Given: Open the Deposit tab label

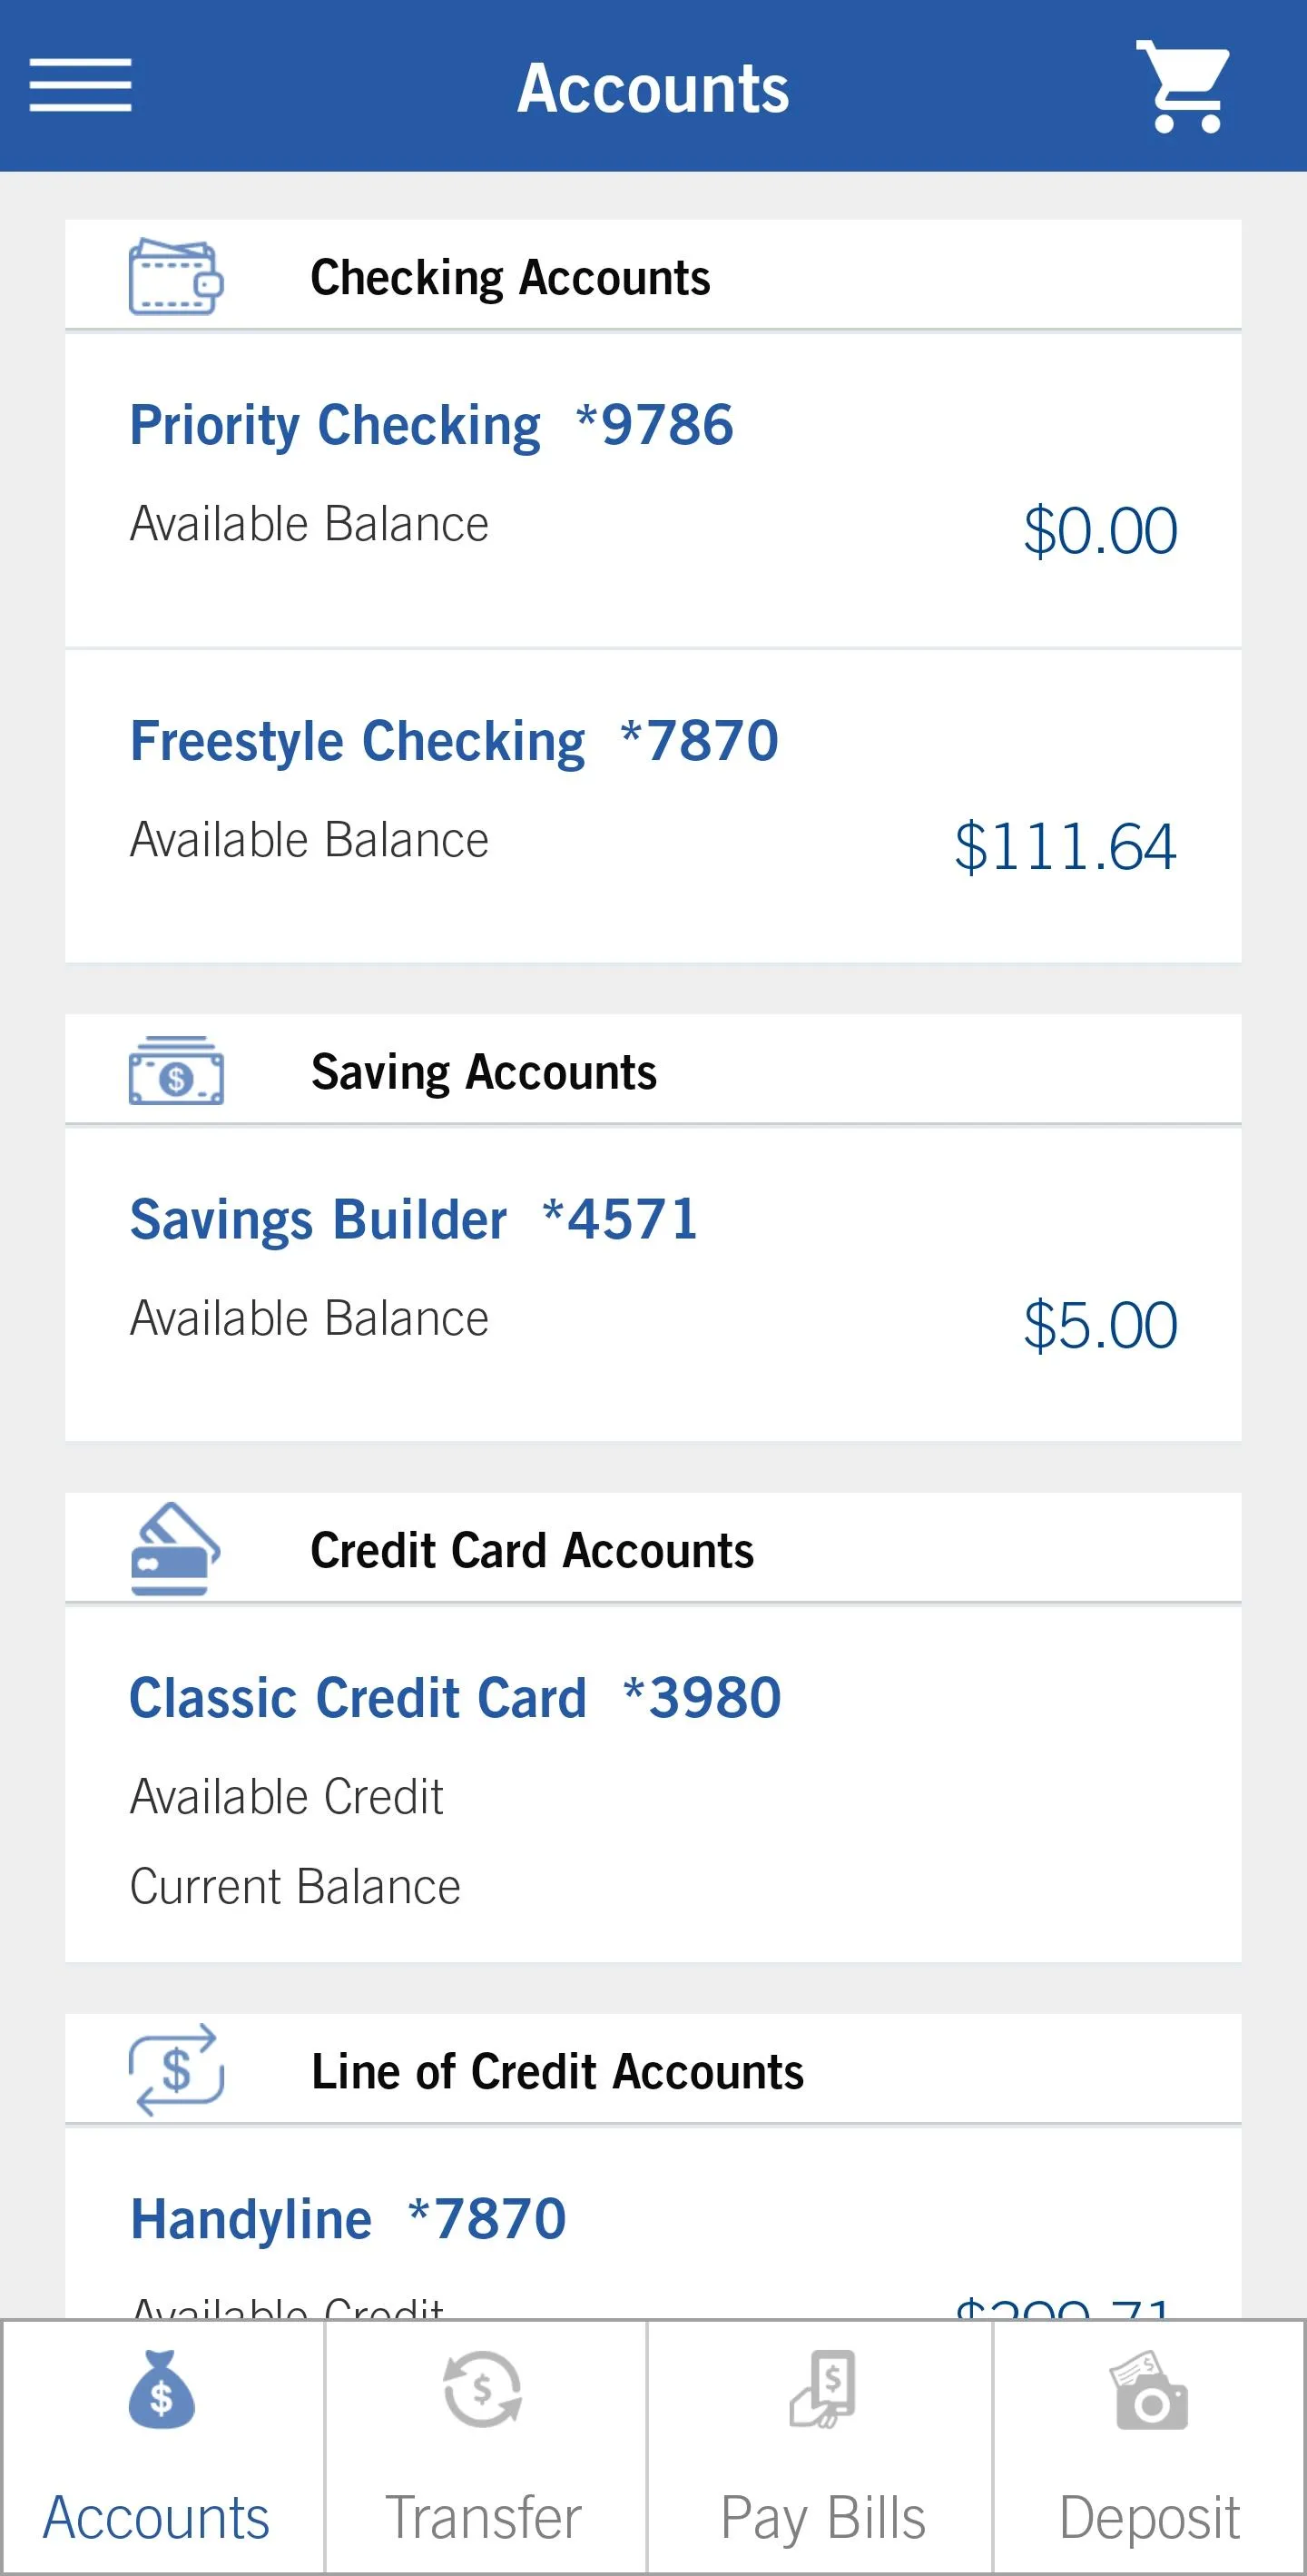Looking at the screenshot, I should (1149, 2517).
